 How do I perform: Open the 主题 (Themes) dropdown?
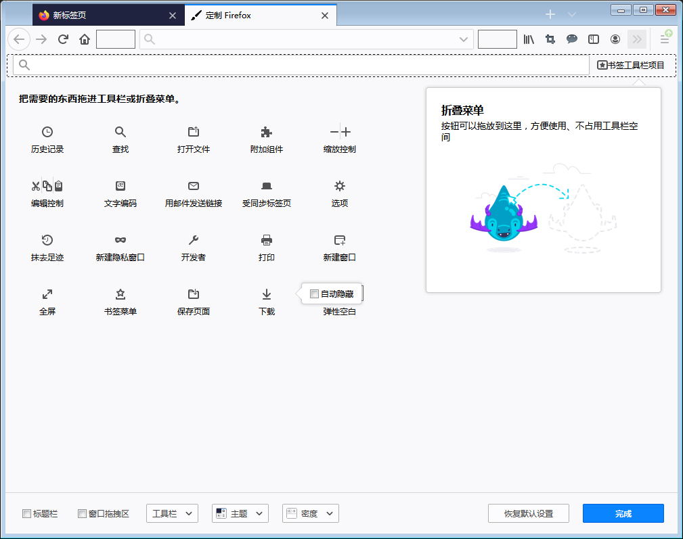240,513
